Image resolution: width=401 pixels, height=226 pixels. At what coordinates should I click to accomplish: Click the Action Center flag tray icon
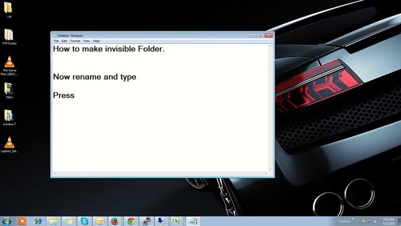click(364, 222)
